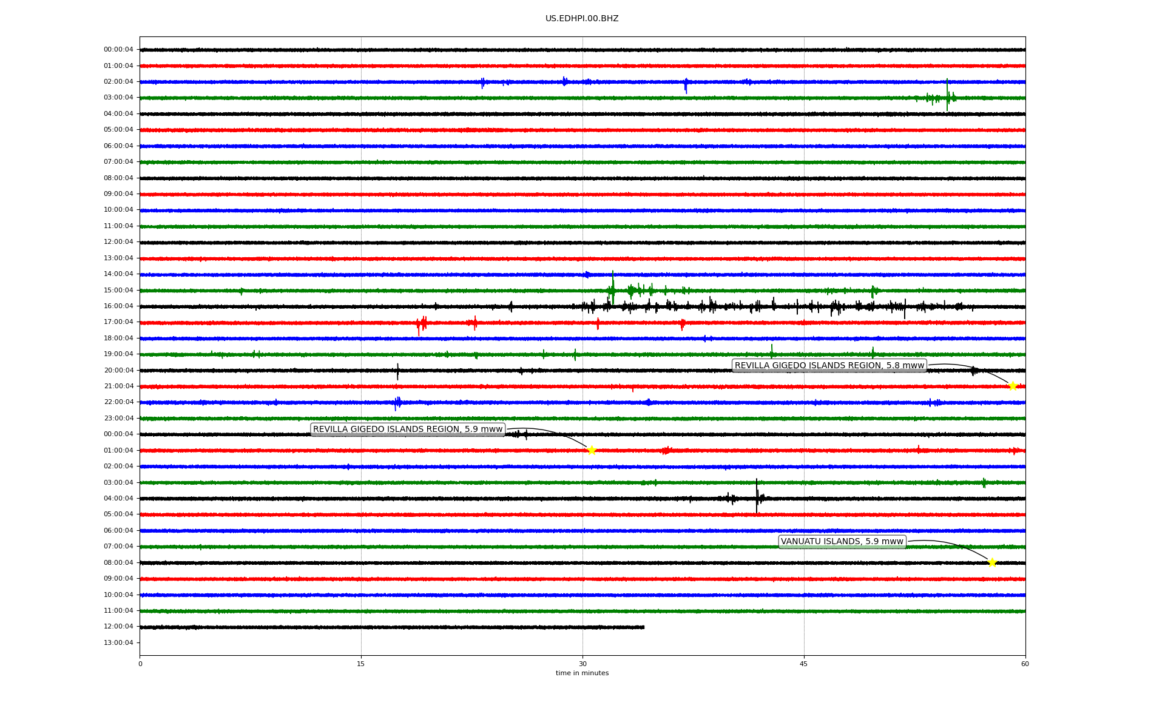Click the x-axis tick label 30
The width and height of the screenshot is (1165, 728).
point(582,664)
